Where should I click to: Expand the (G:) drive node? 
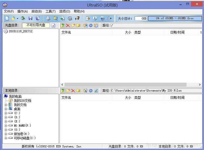pyautogui.click(x=6, y=130)
